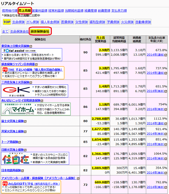This screenshot has height=194, width=169.
Task: Click マイホームぴたっと banner ad
Action: click(x=36, y=109)
